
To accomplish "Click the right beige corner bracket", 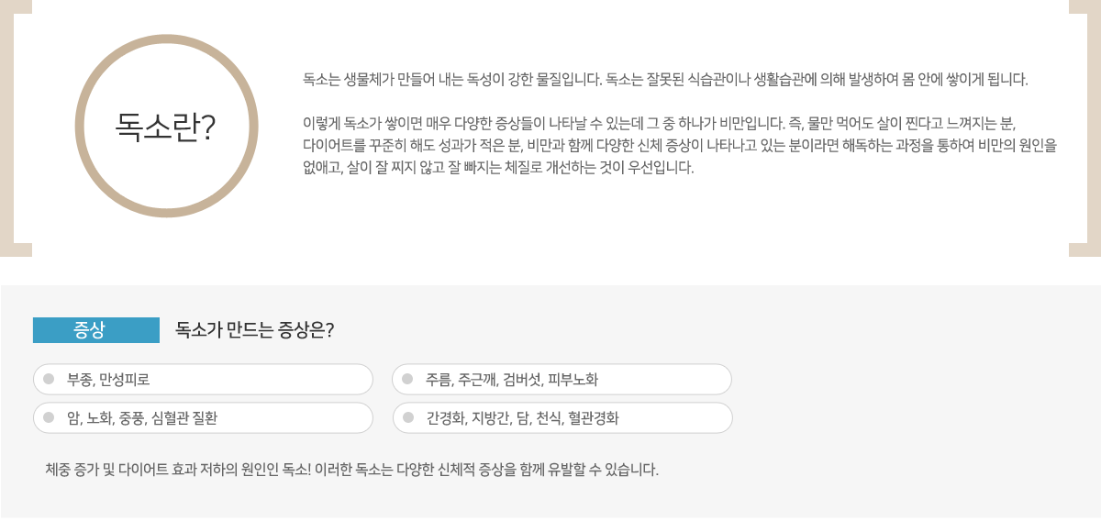I will [x=1093, y=128].
